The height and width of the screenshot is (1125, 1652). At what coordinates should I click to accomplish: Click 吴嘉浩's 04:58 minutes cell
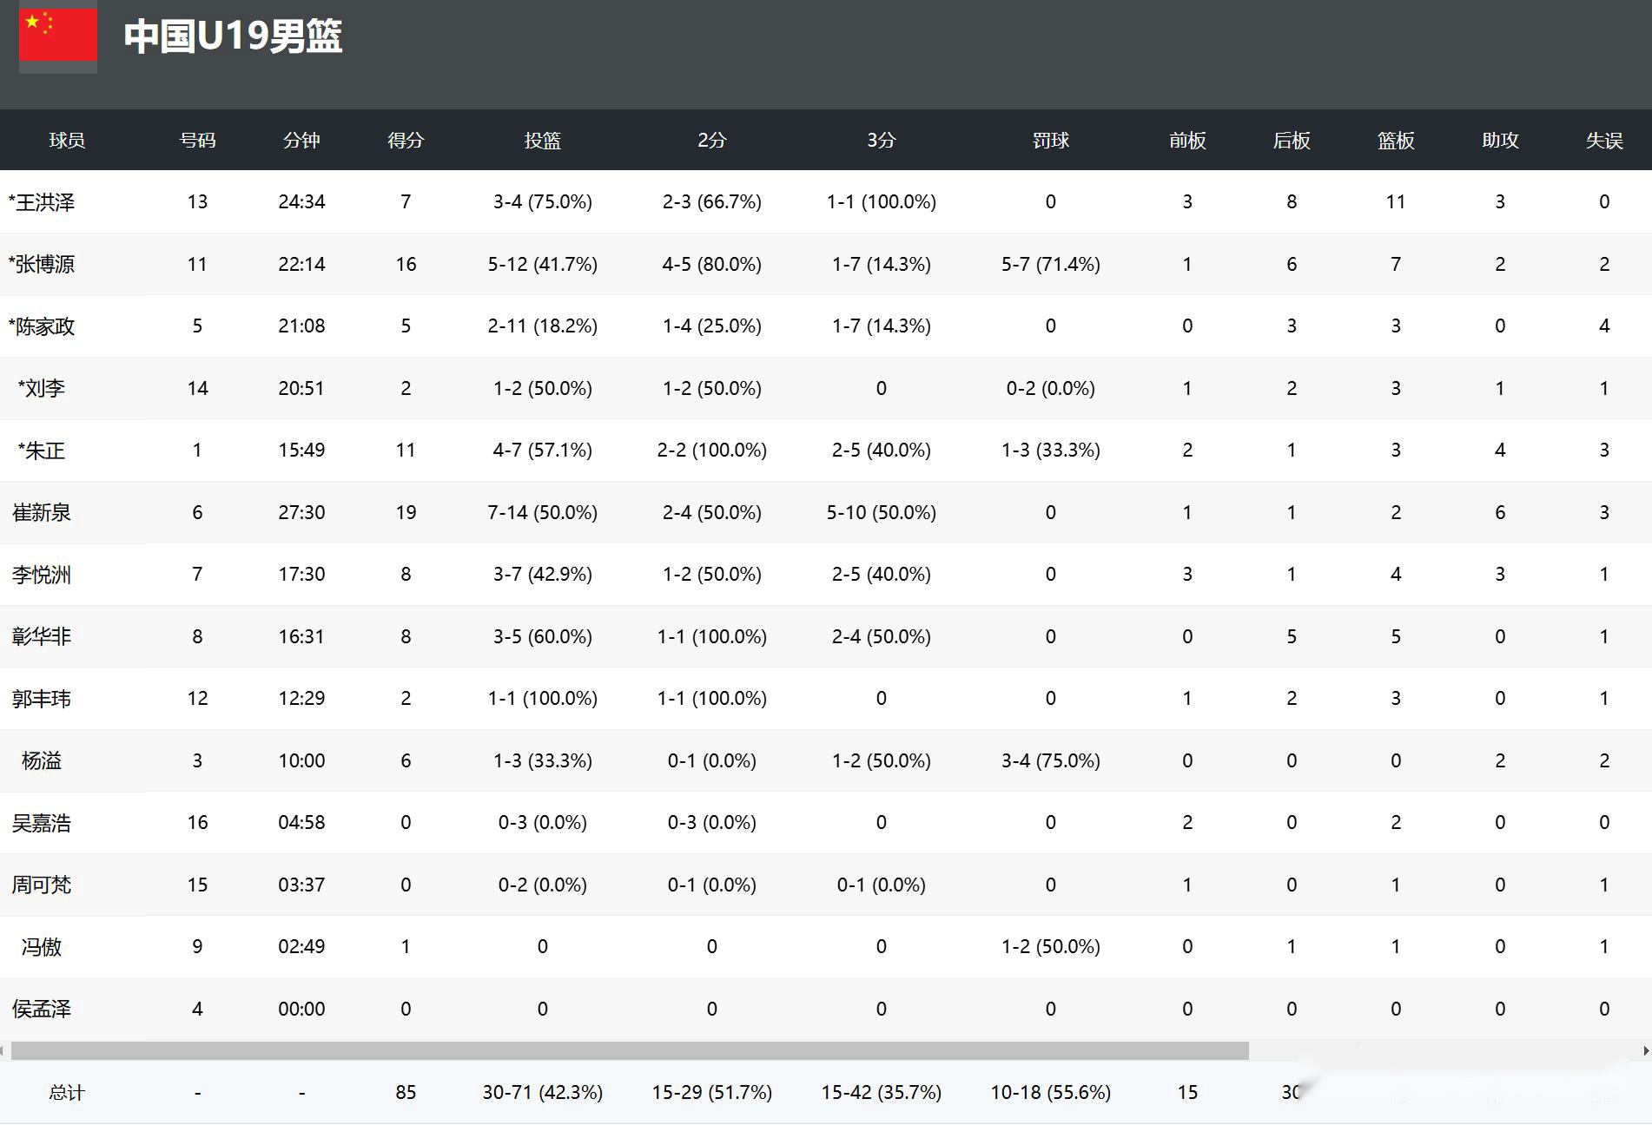point(301,822)
